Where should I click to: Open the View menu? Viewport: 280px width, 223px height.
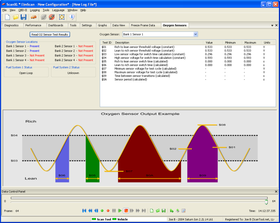pyautogui.click(x=13, y=10)
